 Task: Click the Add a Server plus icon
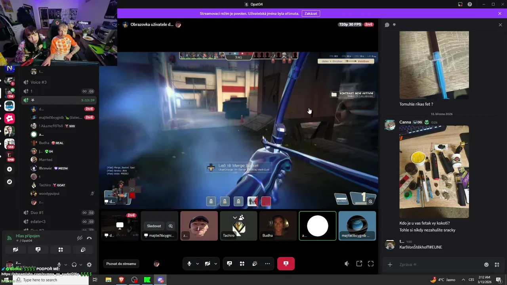tap(10, 169)
